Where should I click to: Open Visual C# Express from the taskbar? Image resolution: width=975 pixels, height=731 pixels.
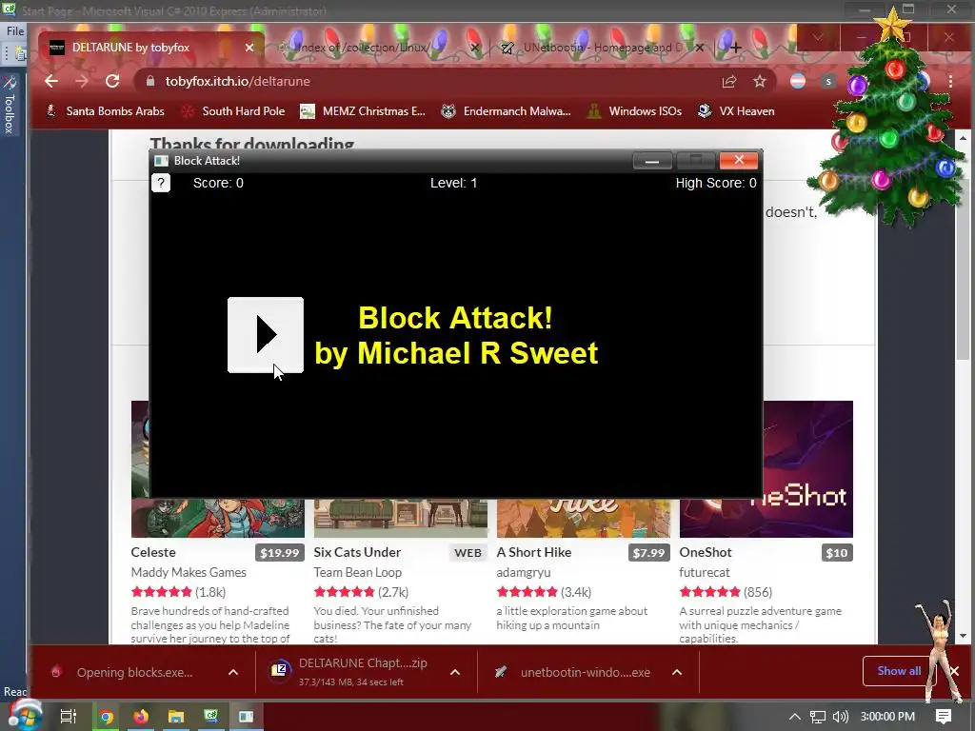[x=211, y=716]
